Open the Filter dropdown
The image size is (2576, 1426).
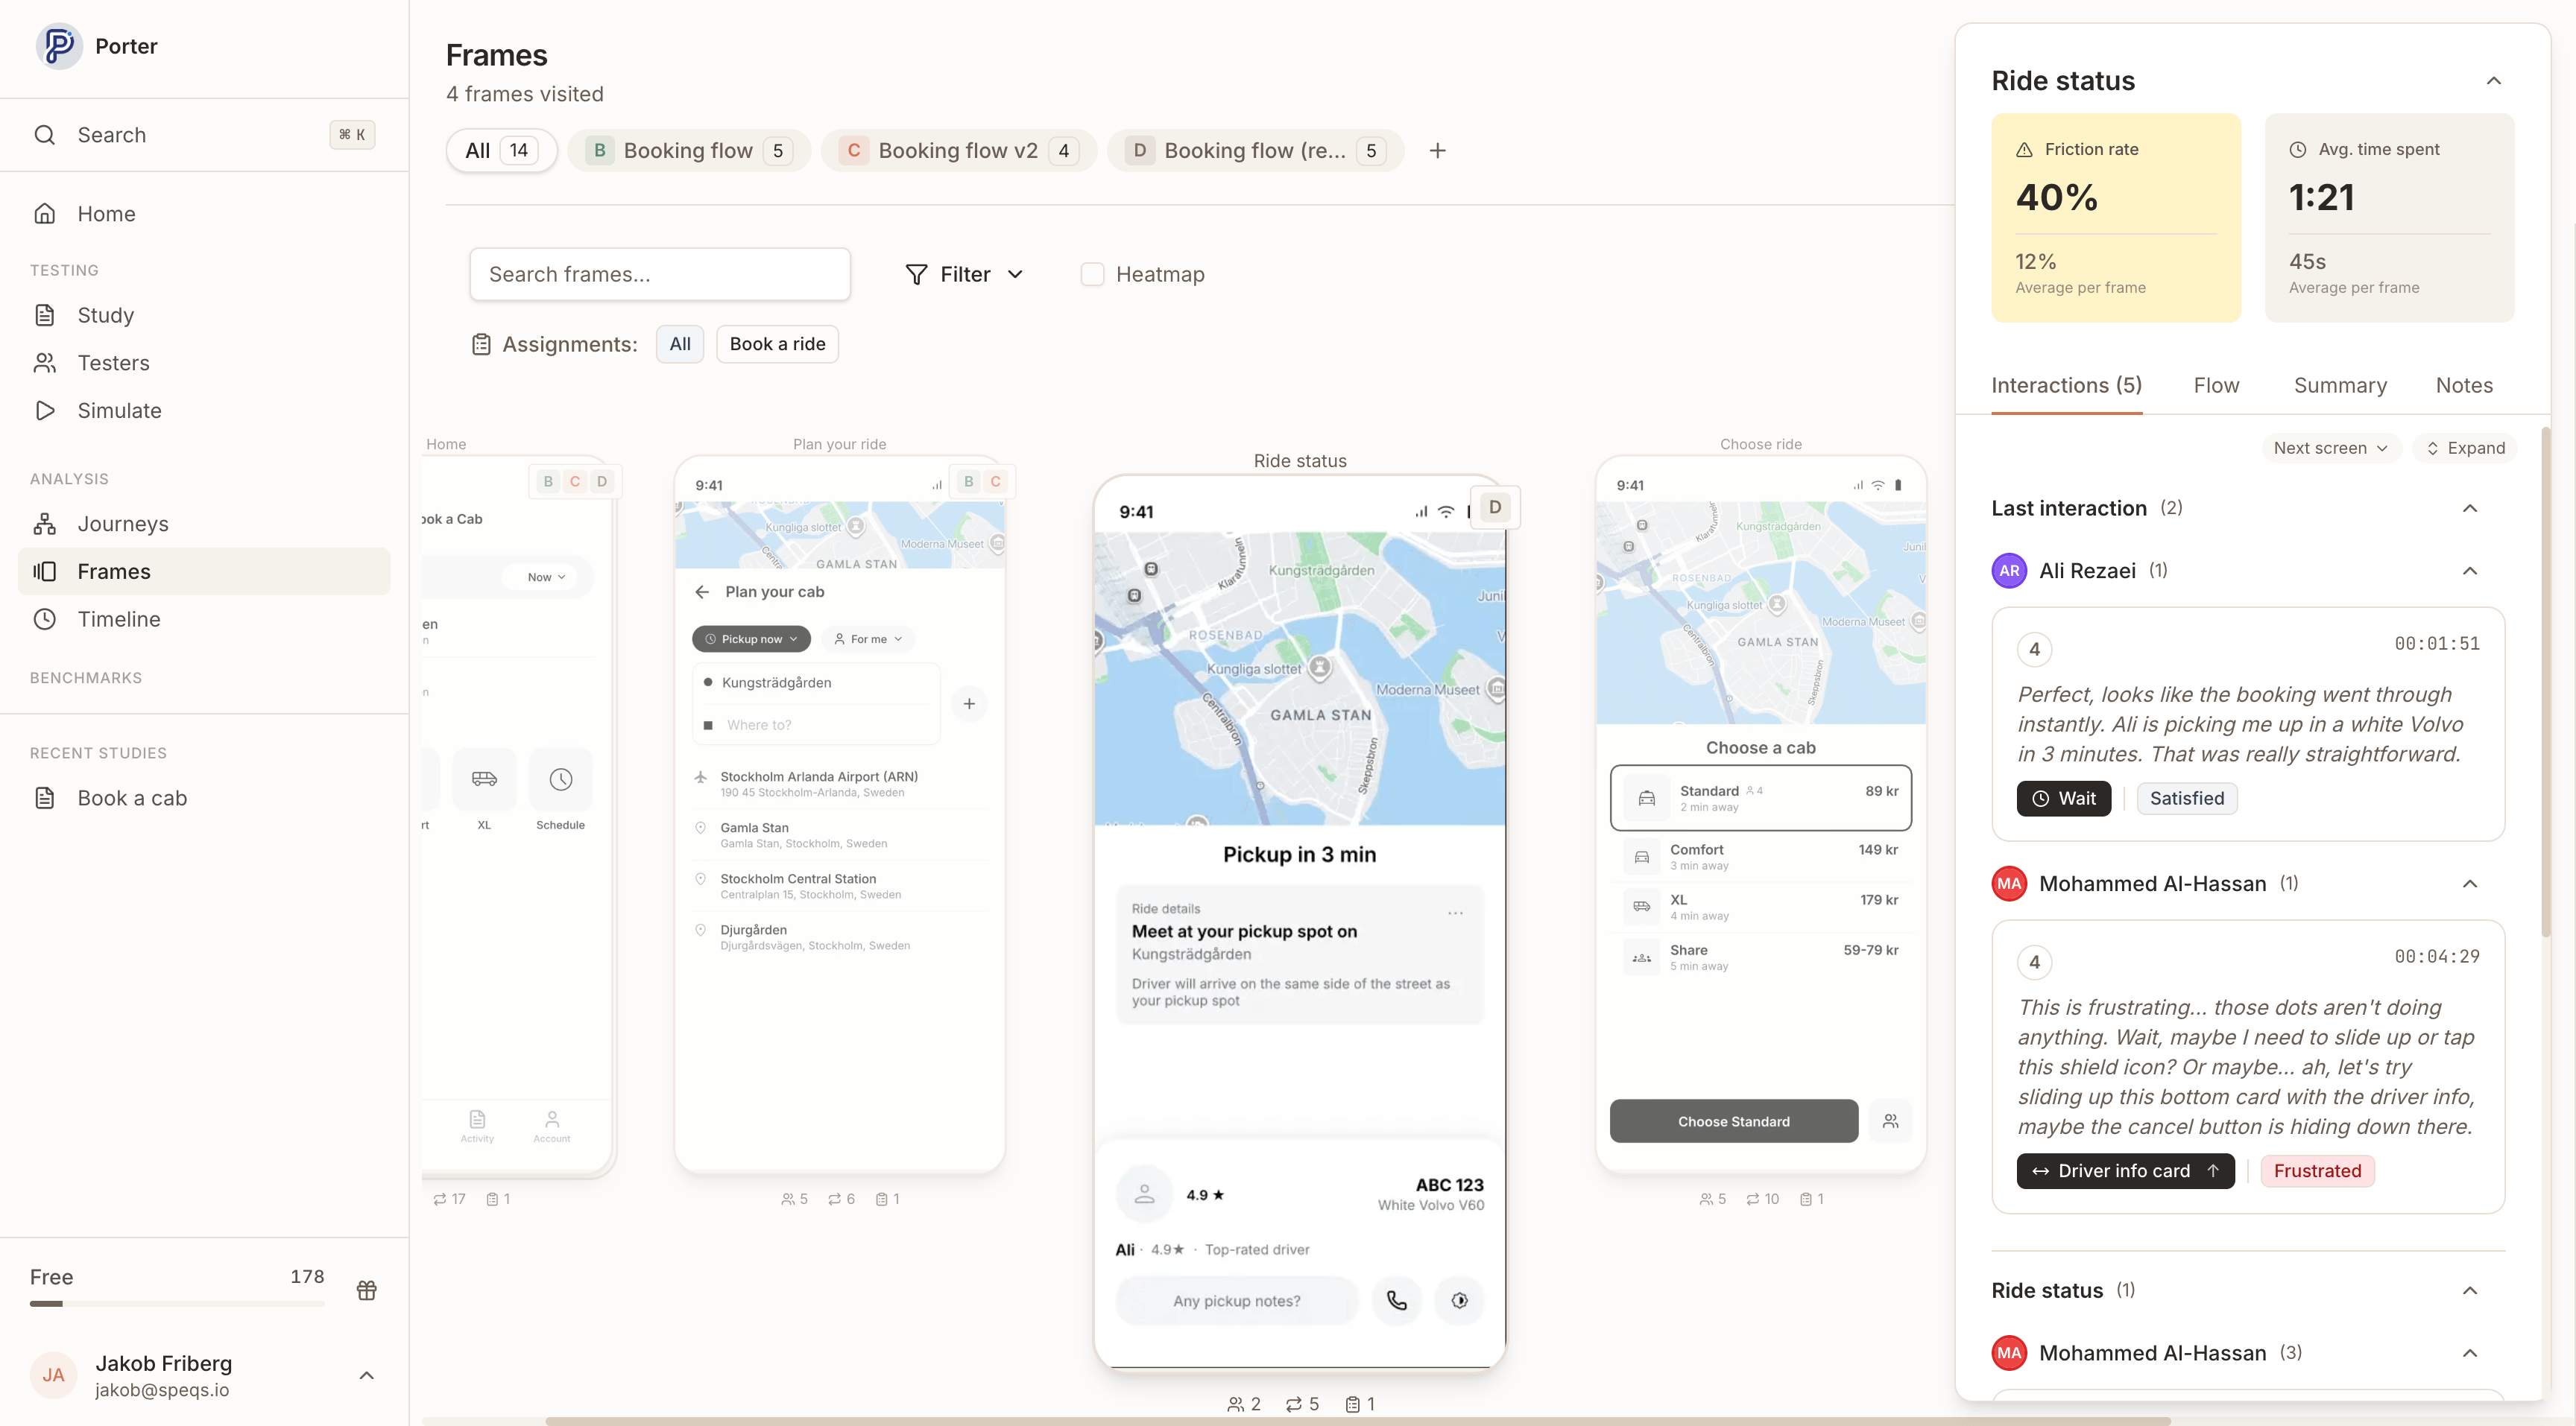coord(964,274)
